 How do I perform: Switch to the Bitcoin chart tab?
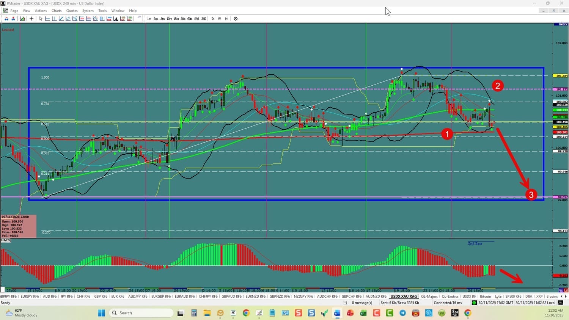pyautogui.click(x=485, y=296)
